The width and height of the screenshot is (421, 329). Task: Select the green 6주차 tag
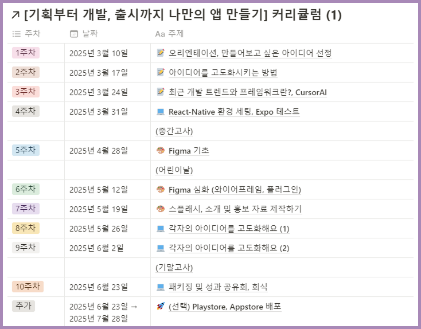26,189
